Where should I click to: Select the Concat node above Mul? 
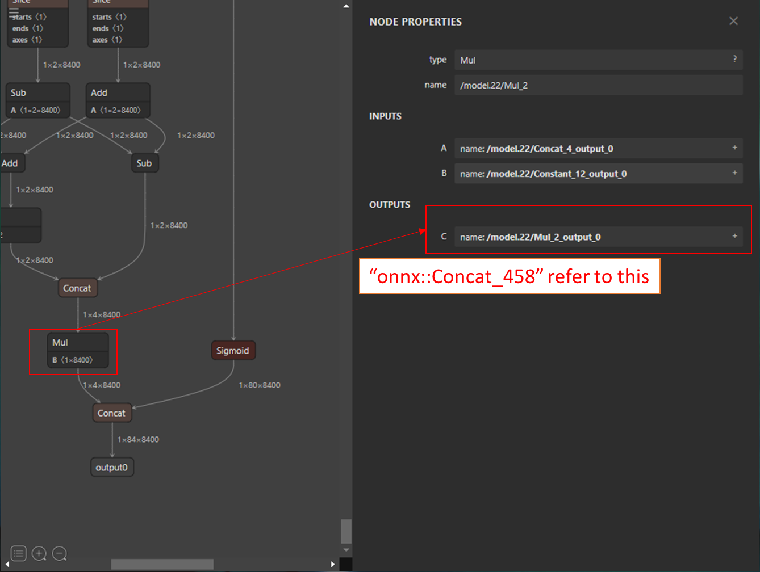(x=77, y=288)
